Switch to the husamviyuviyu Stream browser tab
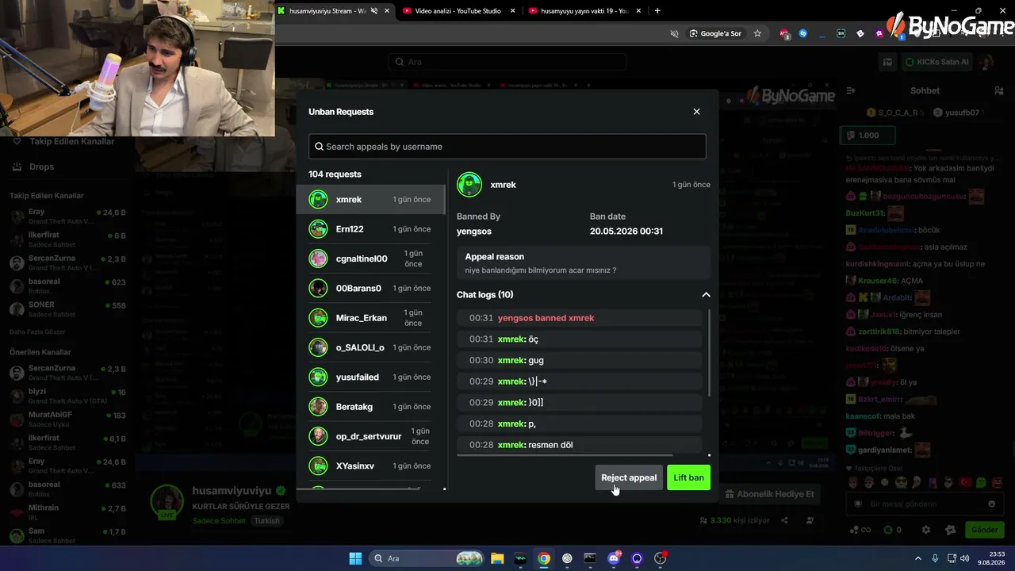The width and height of the screenshot is (1015, 571). (x=327, y=11)
